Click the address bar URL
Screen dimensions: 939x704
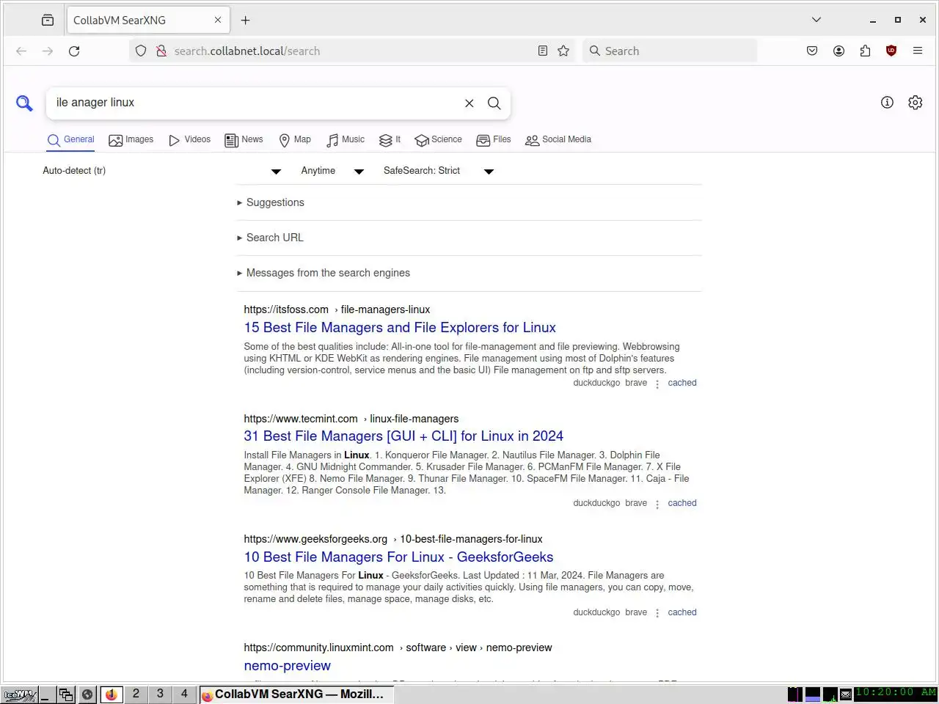(x=247, y=51)
